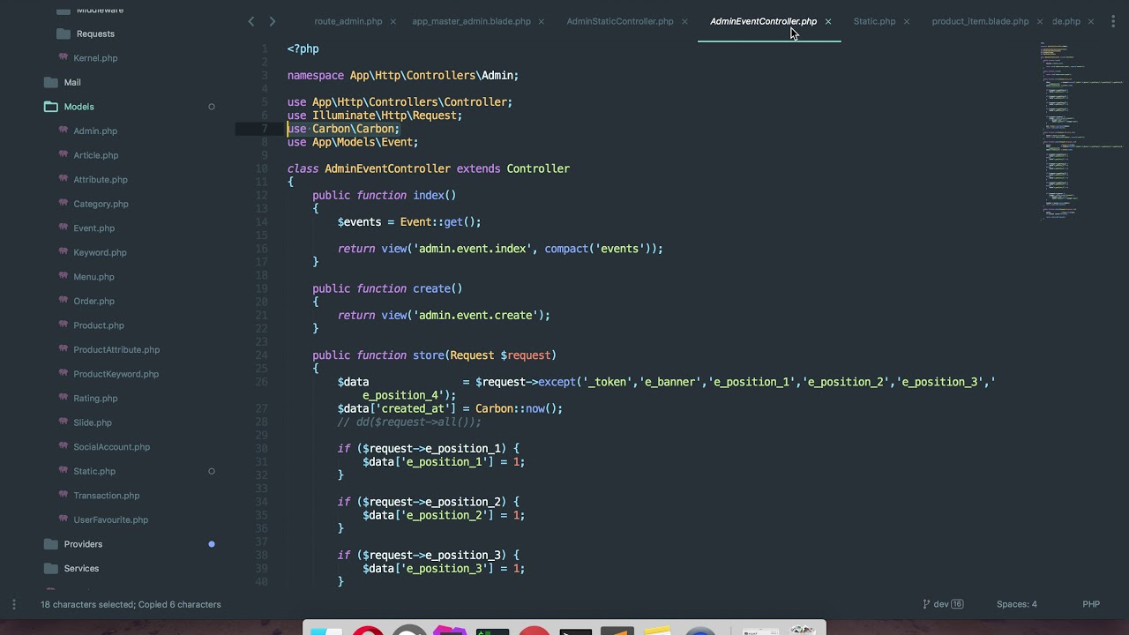
Task: Open the PHP syntax selector
Action: [1091, 604]
